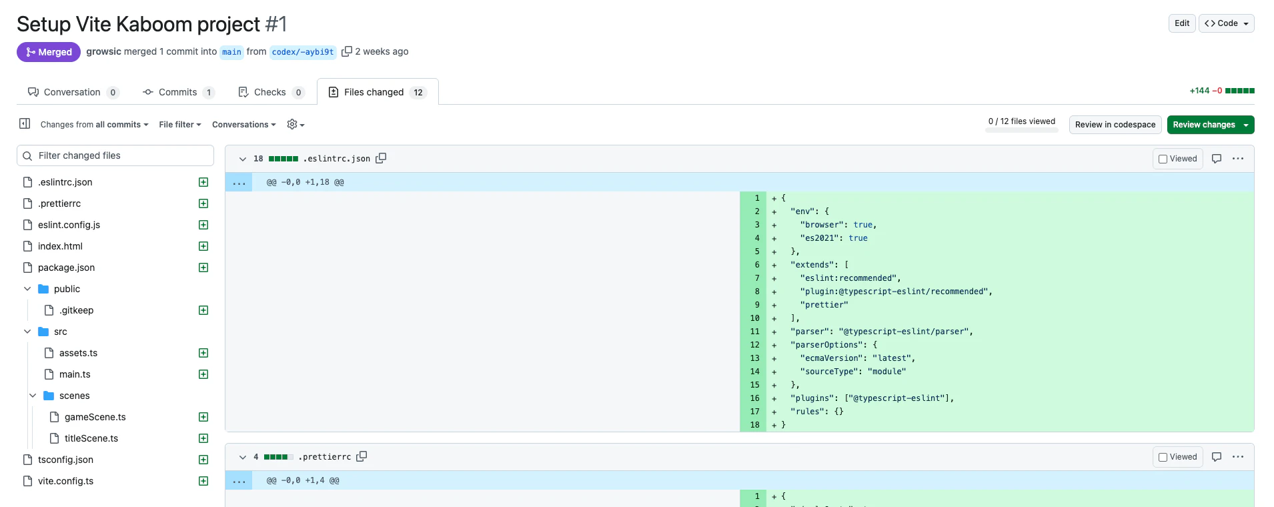Collapse the .eslintrc.json diff
This screenshot has height=507, width=1274.
coord(243,159)
